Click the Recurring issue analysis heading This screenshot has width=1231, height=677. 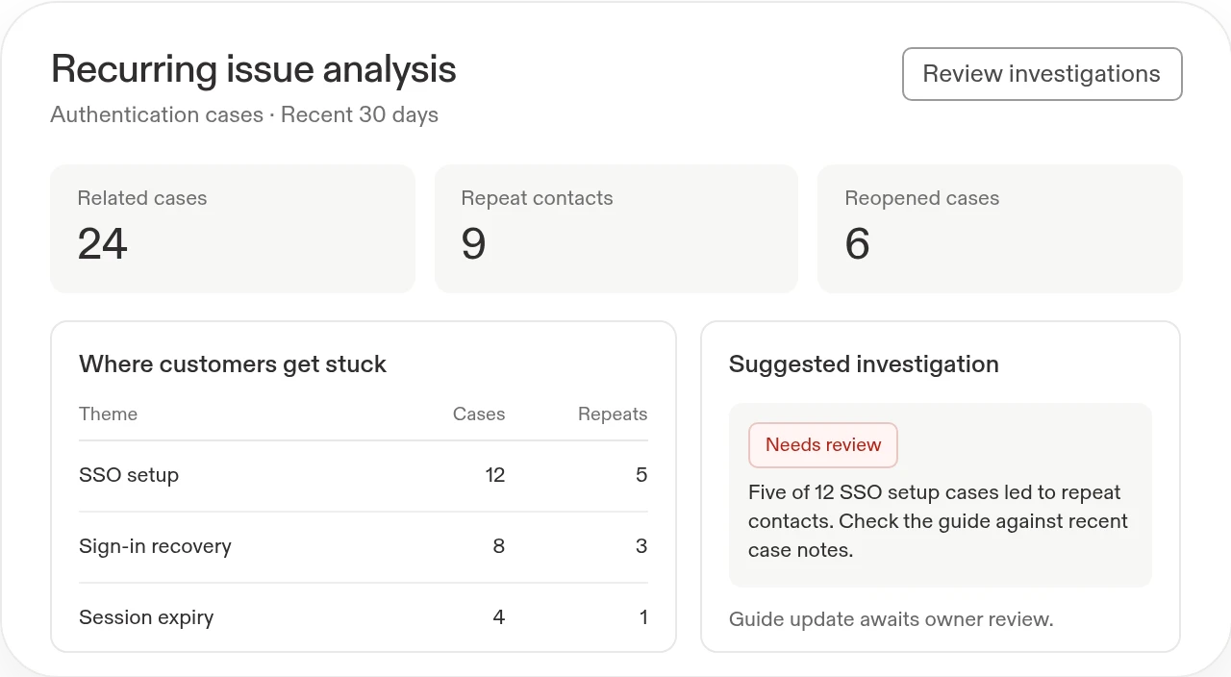[254, 70]
